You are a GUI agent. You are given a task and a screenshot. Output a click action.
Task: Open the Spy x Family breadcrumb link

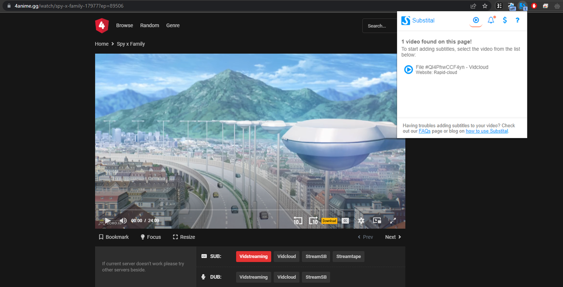click(131, 44)
